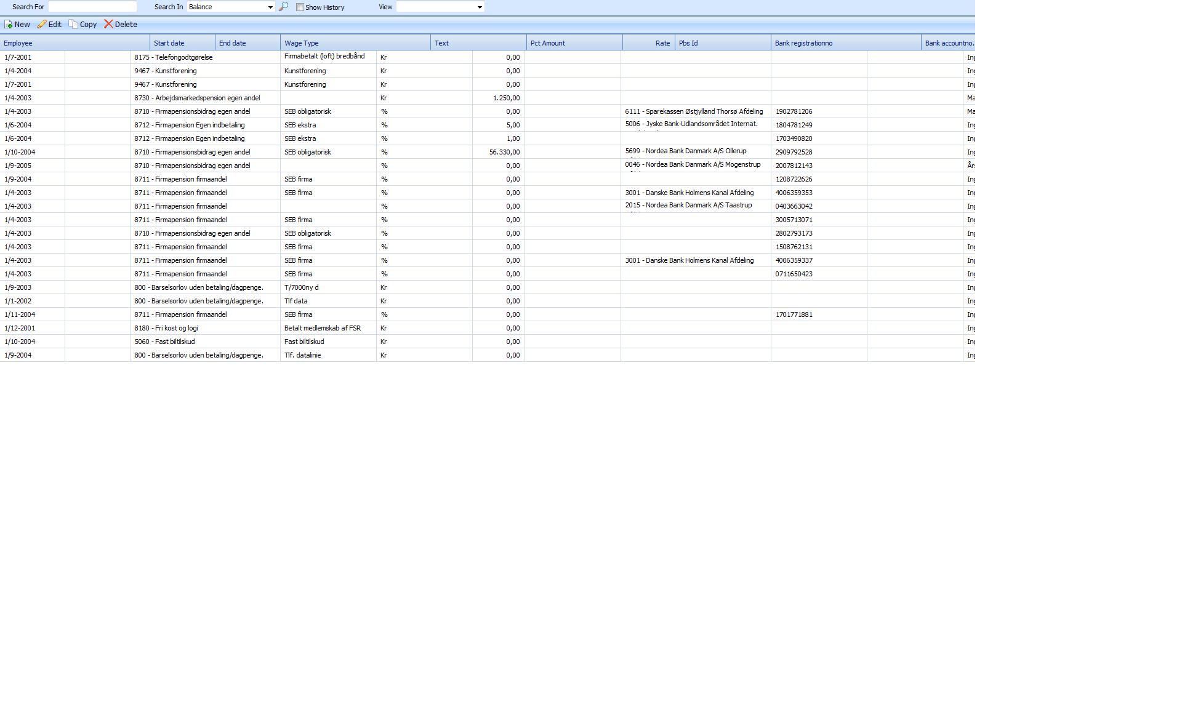
Task: Click the Pbs Id column header
Action: pos(688,43)
